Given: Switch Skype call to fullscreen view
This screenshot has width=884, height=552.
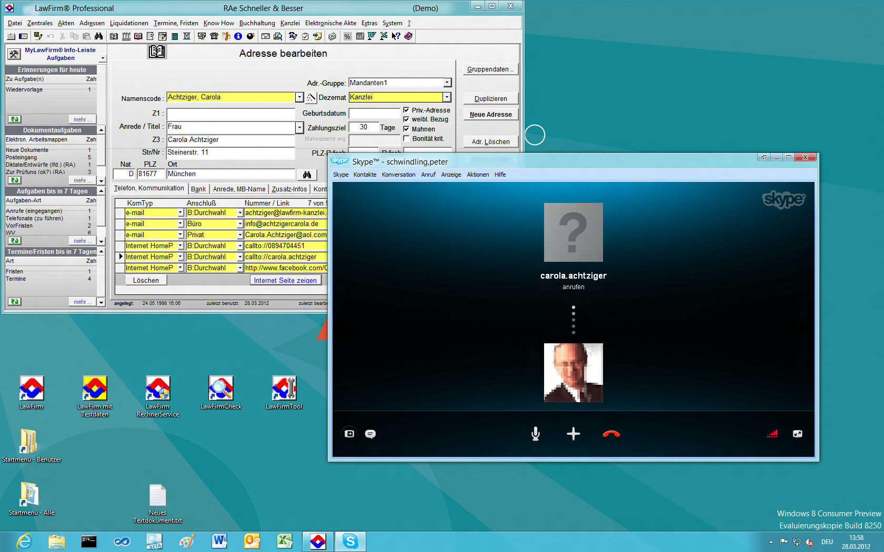Looking at the screenshot, I should [797, 434].
